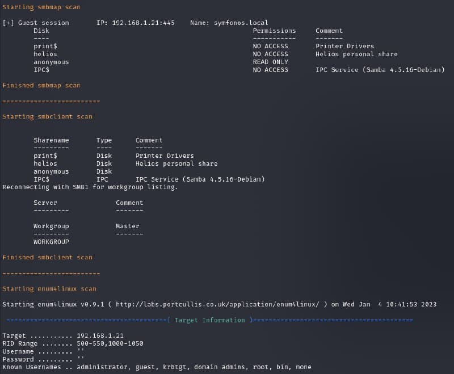Click the enum4linux portcullis URL

click(x=217, y=305)
